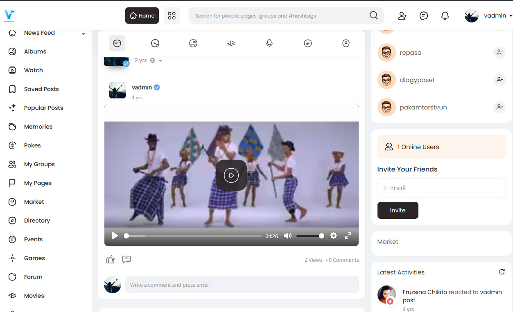This screenshot has height=312, width=513.
Task: Open the vadmin profile link on post
Action: (x=142, y=87)
